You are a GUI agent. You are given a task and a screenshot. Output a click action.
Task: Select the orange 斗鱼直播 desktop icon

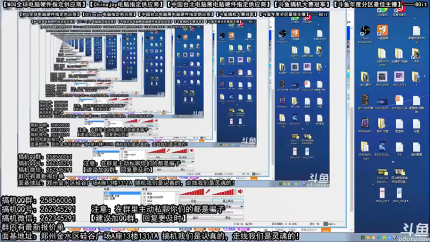pos(382,32)
